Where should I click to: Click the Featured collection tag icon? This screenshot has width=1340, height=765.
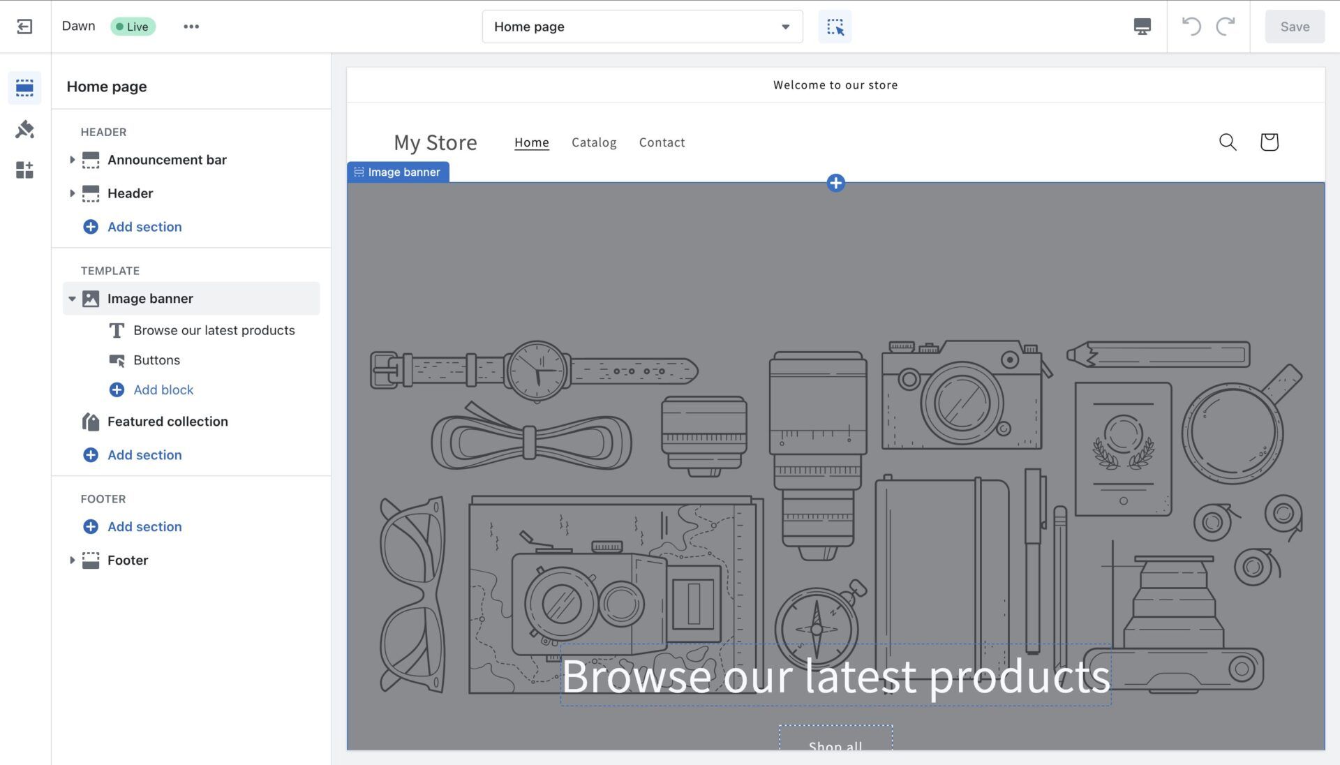coord(91,422)
